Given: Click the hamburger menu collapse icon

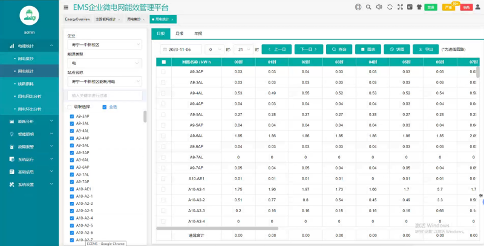Looking at the screenshot, I should click(65, 7).
